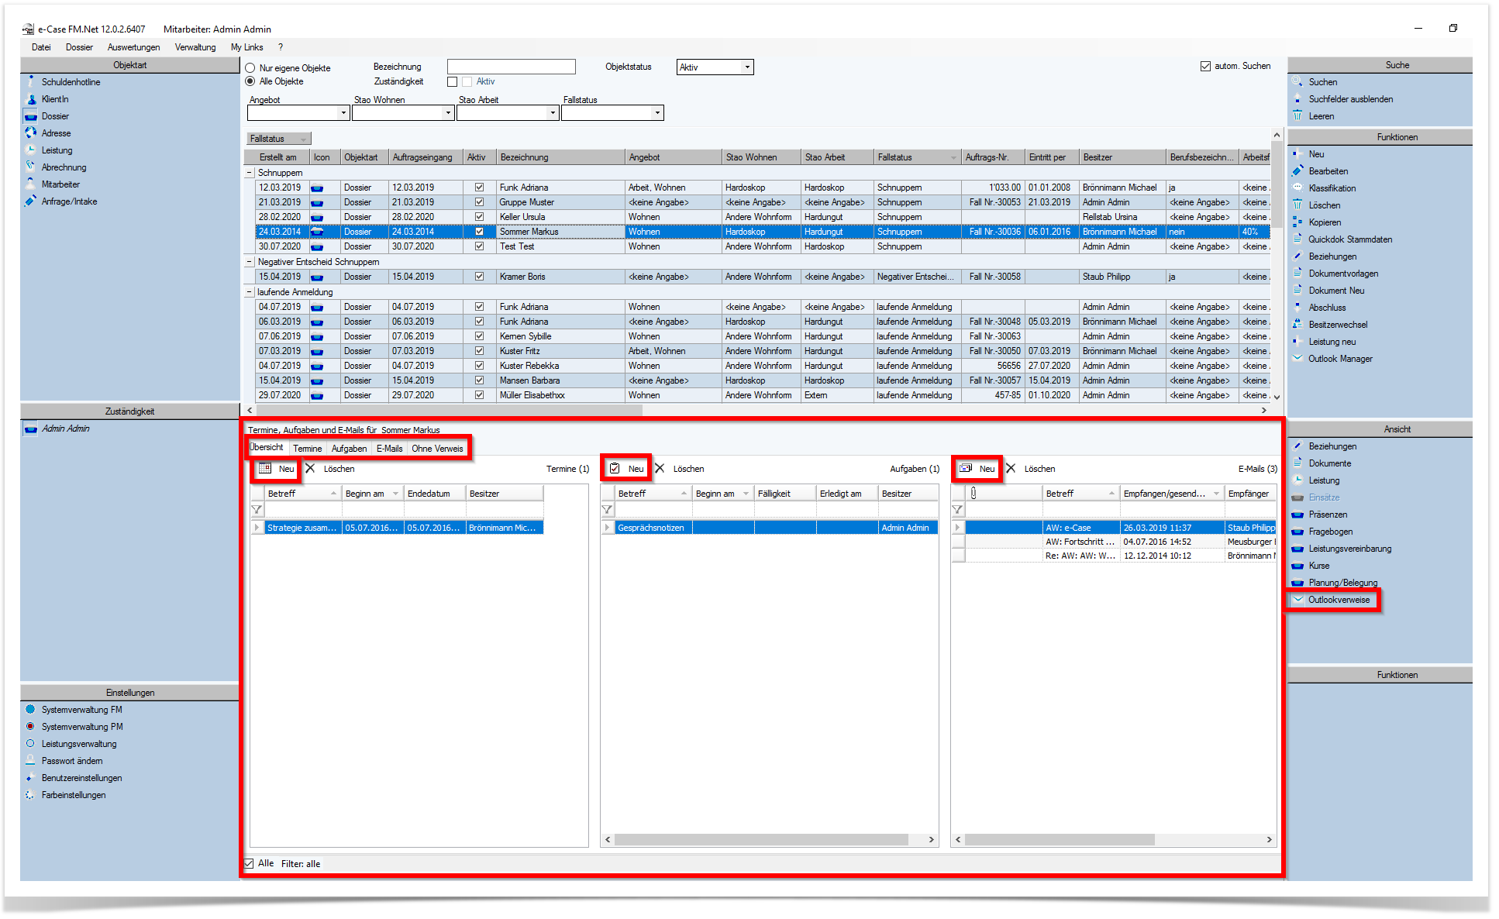Click Quickdok Stammdaten function
Viewport: 1499px width, 919px height.
tap(1350, 239)
